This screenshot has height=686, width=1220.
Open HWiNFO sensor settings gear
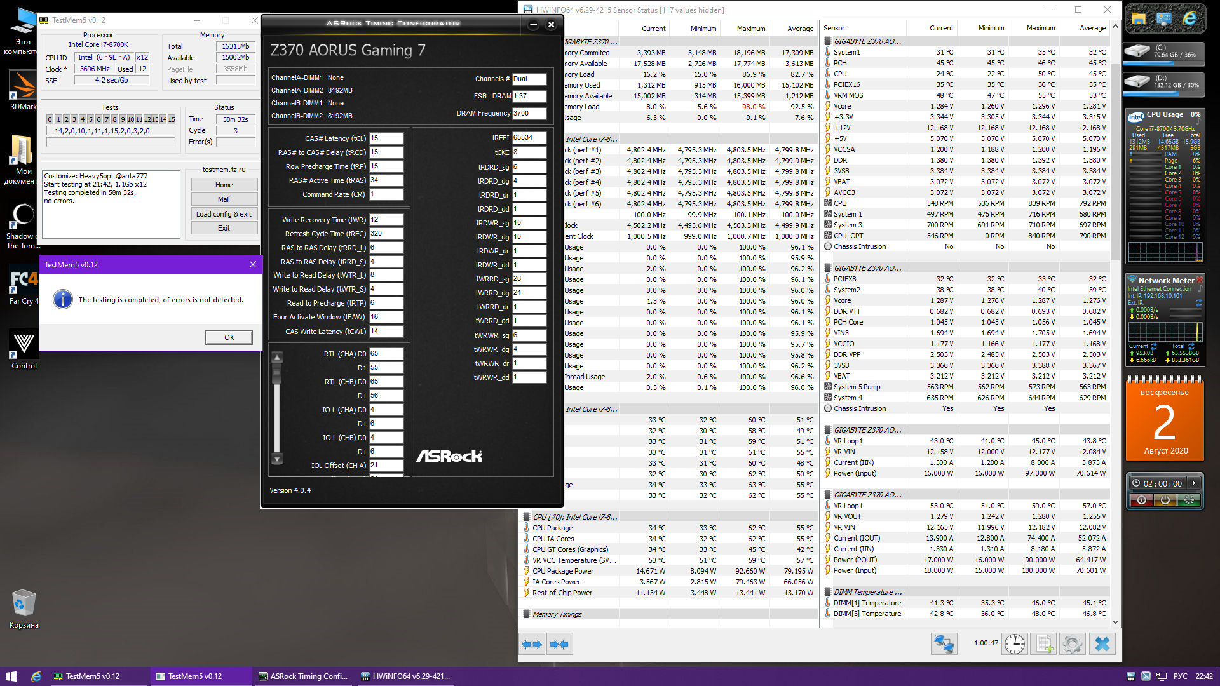1073,644
